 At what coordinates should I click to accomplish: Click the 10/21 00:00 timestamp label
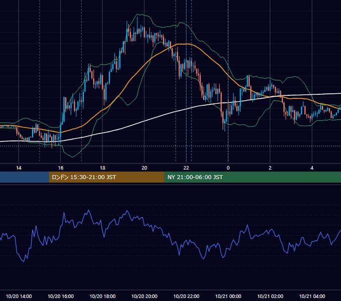click(x=228, y=296)
